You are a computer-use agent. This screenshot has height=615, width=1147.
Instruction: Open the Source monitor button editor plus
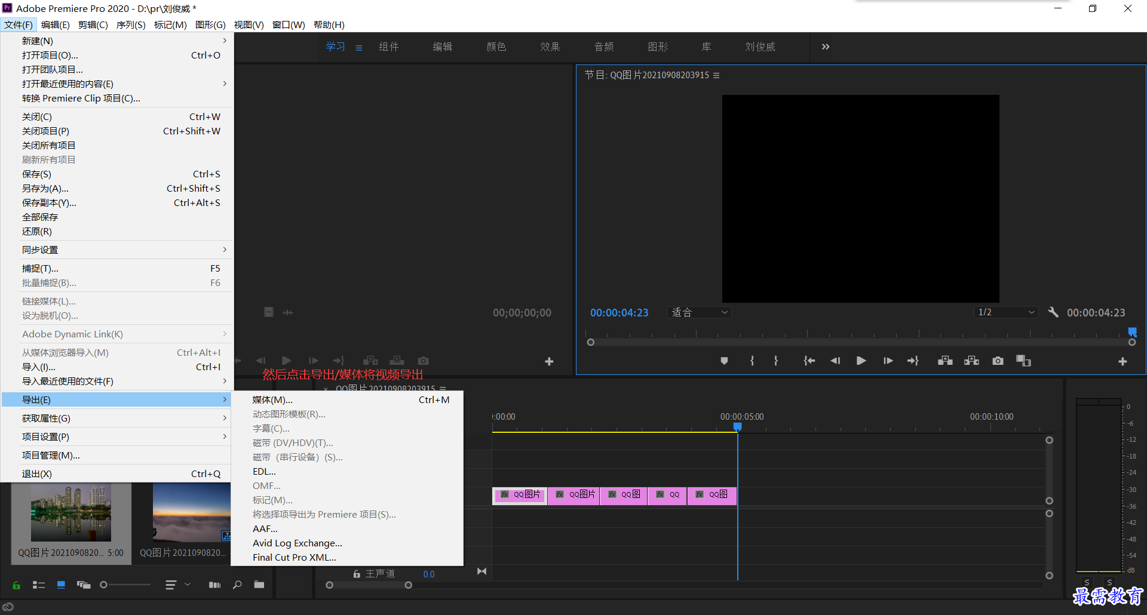point(549,361)
